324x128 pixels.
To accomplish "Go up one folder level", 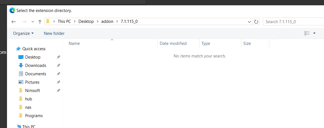I will pyautogui.click(x=40, y=22).
